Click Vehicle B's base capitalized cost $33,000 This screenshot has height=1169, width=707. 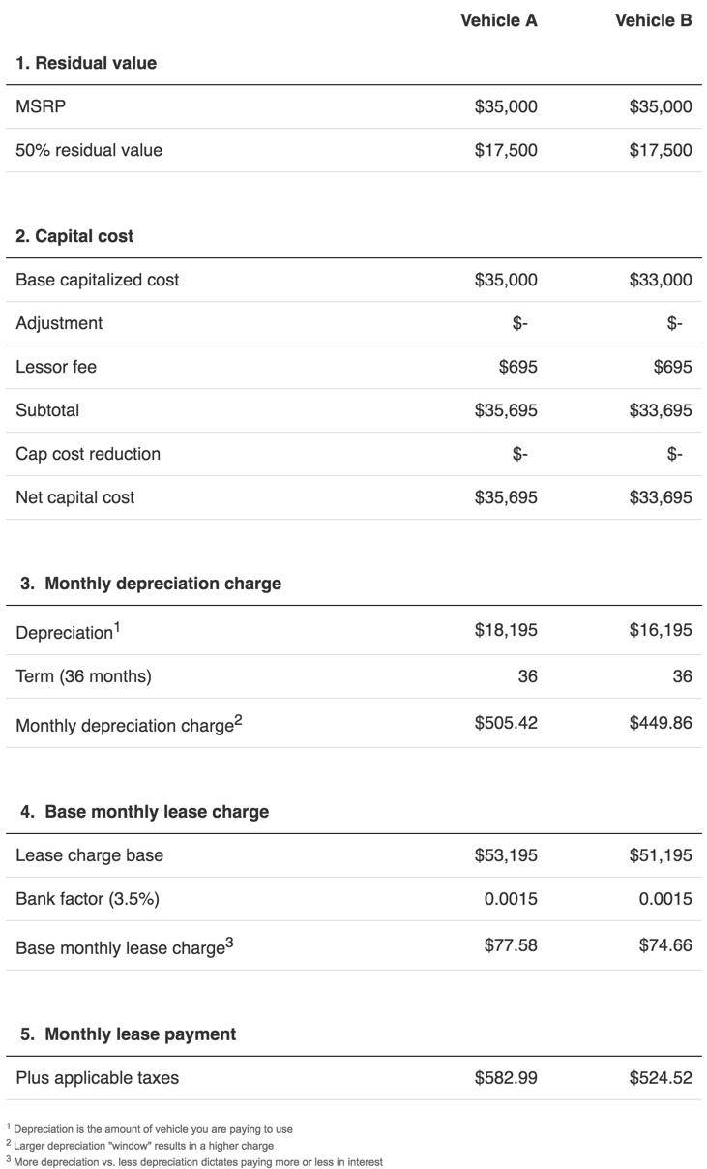pos(660,280)
